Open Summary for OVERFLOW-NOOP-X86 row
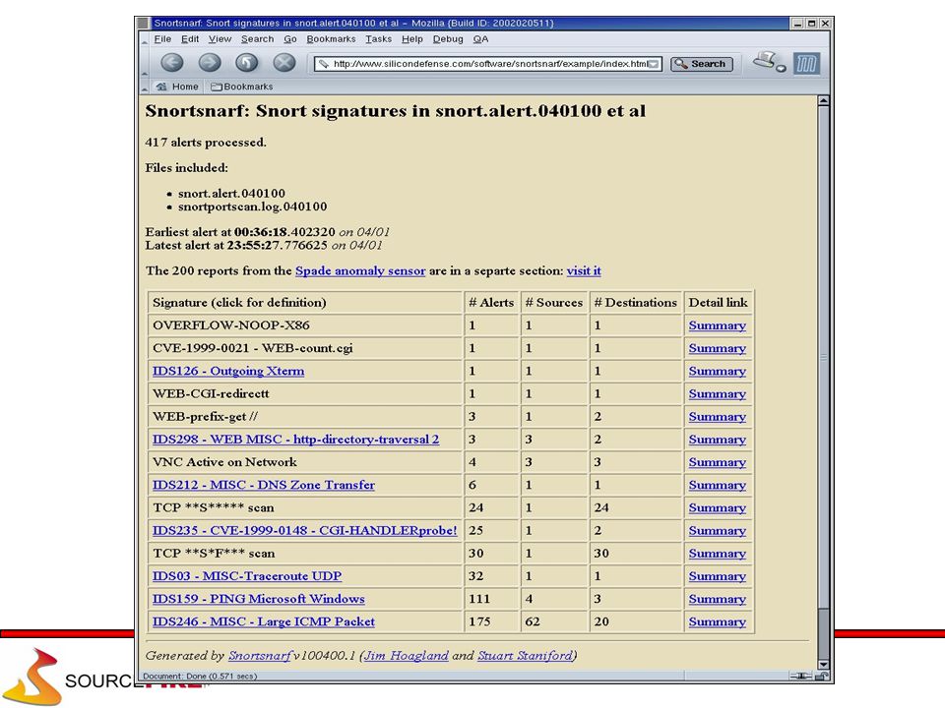This screenshot has height=708, width=945. pos(718,325)
